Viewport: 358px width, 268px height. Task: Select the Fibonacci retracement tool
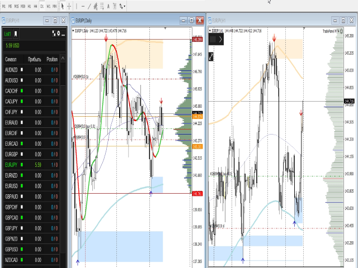click(x=102, y=6)
